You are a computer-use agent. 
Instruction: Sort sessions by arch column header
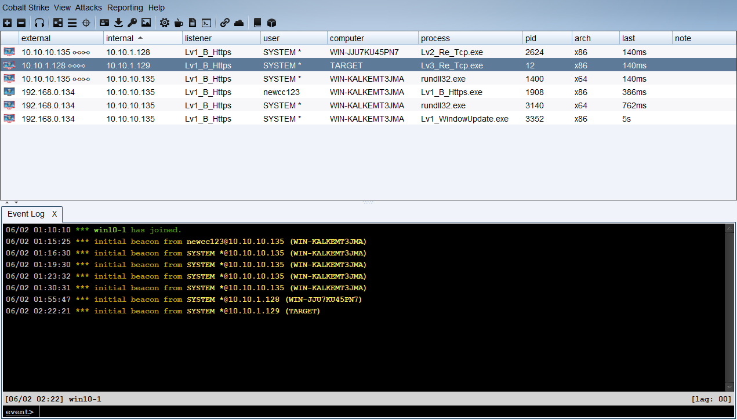point(596,38)
